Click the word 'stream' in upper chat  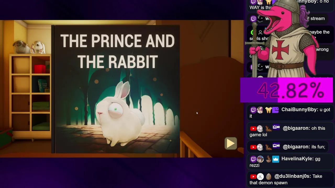pyautogui.click(x=317, y=19)
